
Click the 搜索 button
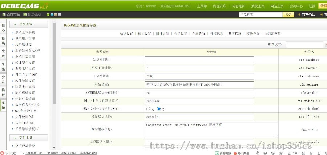point(288,15)
